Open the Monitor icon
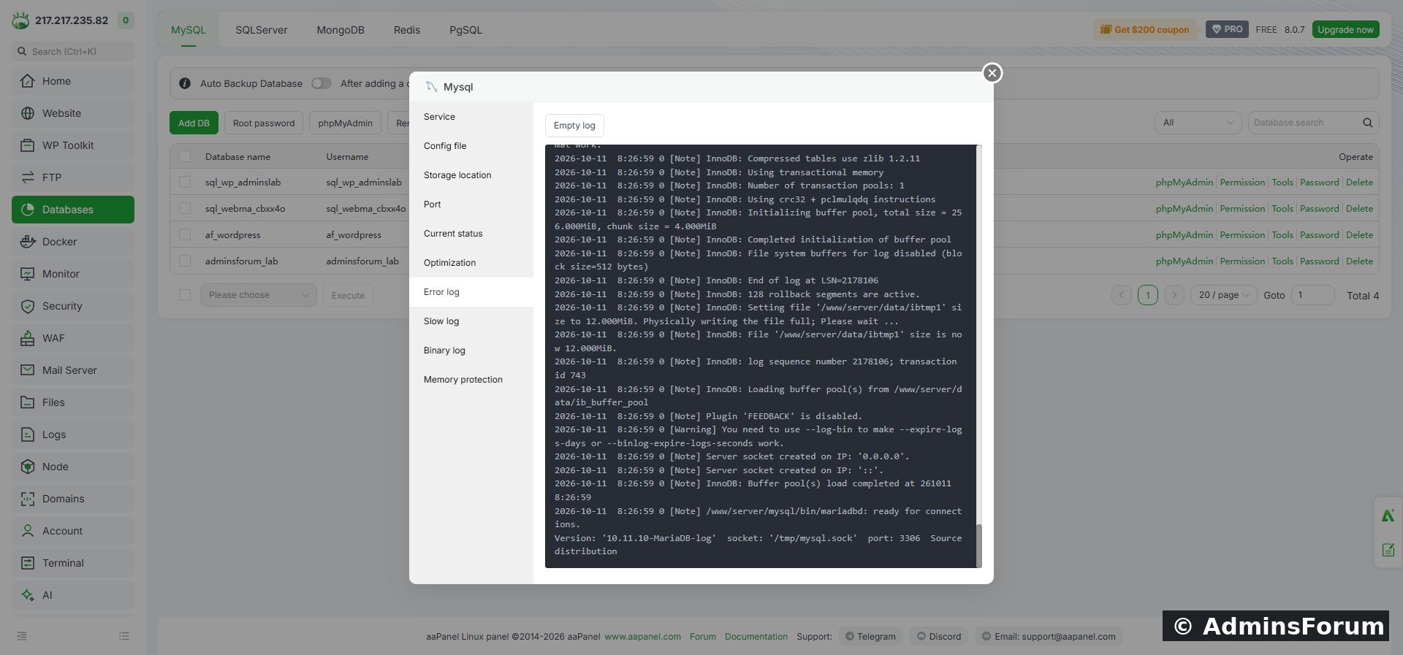 [28, 274]
